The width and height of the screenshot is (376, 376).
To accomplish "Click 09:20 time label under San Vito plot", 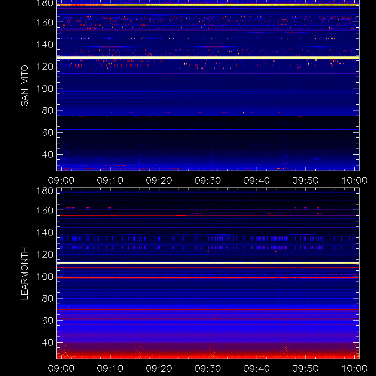I will [159, 180].
